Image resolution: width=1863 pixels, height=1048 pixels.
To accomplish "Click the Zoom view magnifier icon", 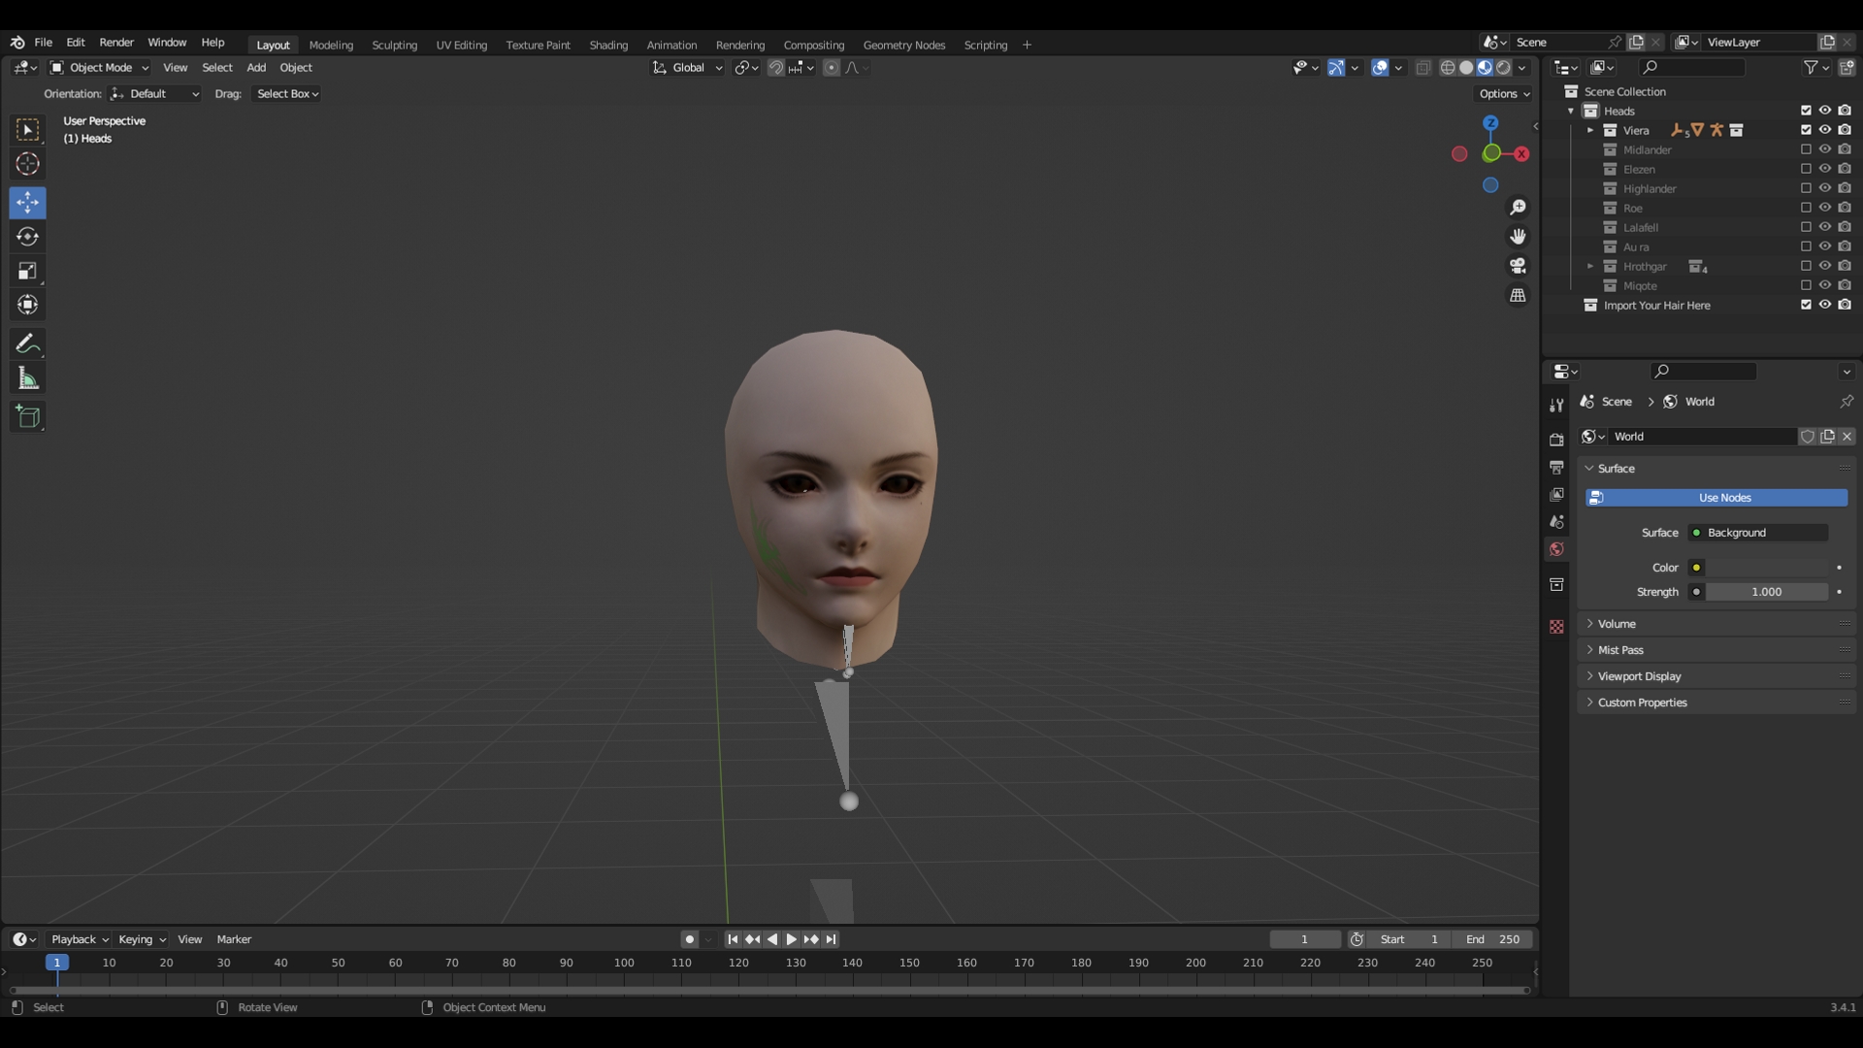I will (x=1518, y=208).
